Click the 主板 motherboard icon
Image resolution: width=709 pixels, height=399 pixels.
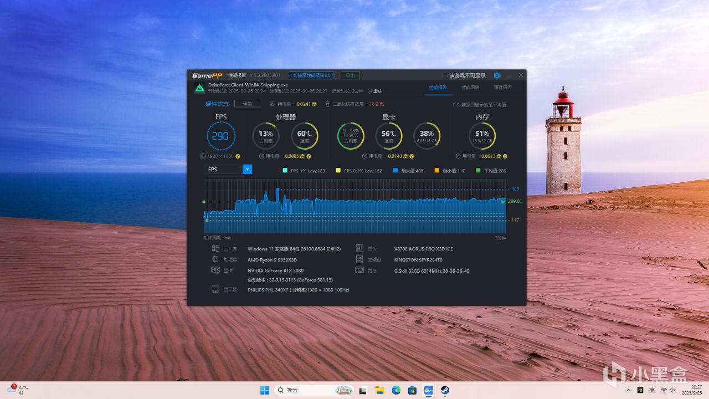coord(359,248)
